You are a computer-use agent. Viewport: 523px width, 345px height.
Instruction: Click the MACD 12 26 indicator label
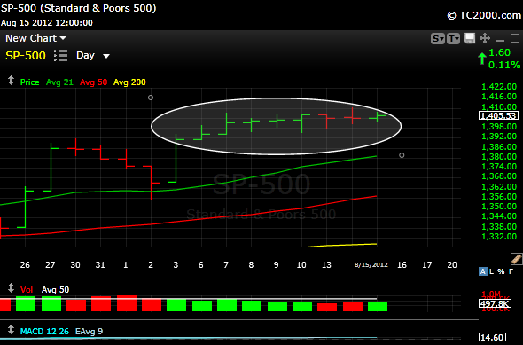(44, 332)
